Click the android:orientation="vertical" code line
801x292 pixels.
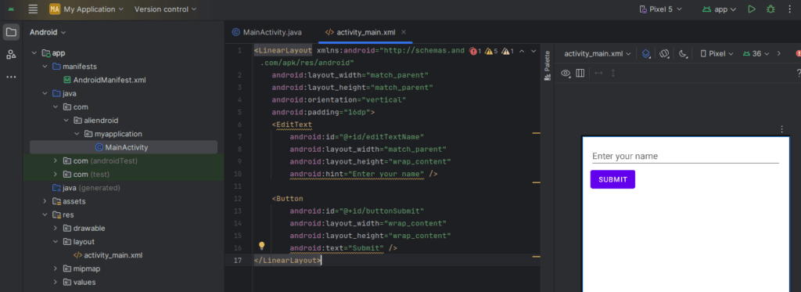(x=339, y=99)
